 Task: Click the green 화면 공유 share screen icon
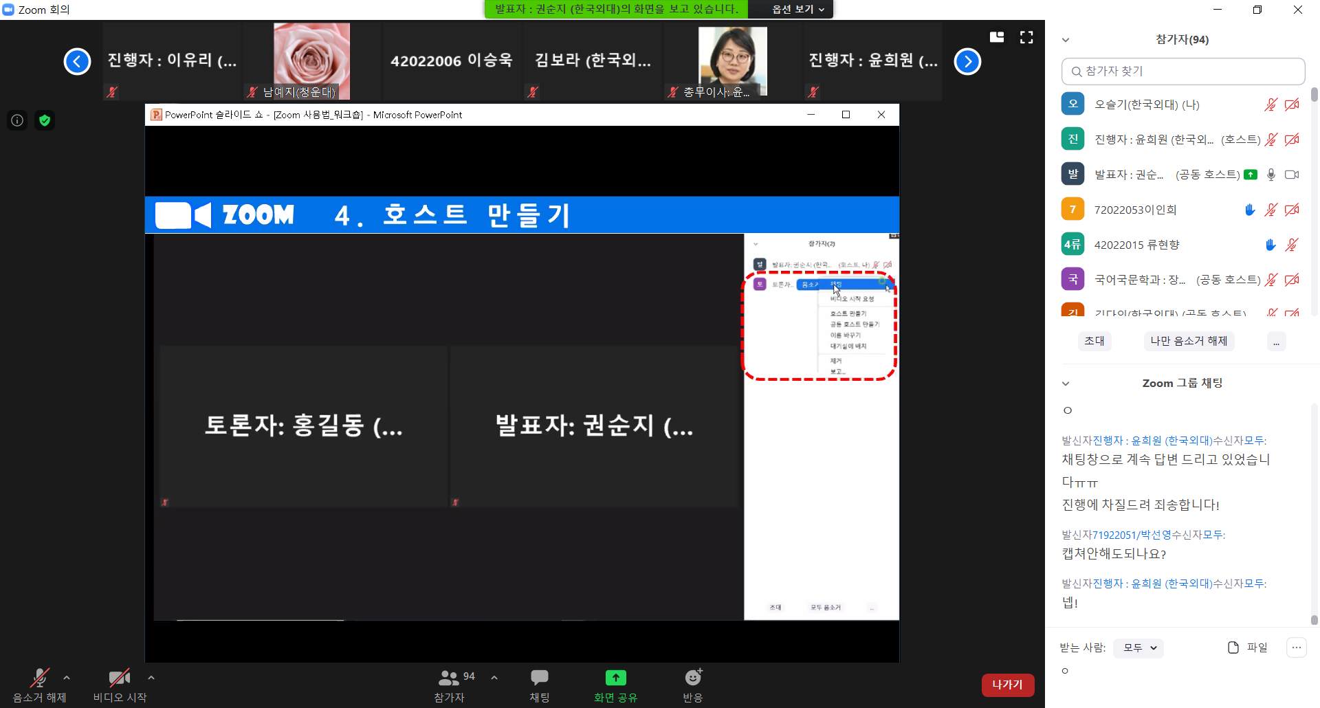pyautogui.click(x=616, y=678)
